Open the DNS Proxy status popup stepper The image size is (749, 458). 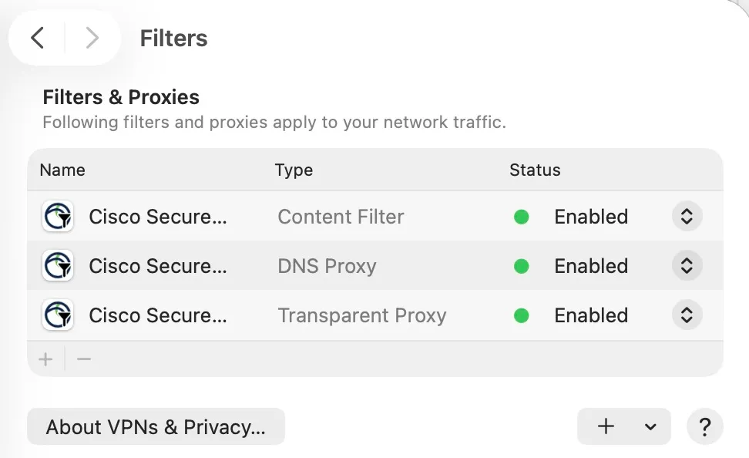point(687,266)
